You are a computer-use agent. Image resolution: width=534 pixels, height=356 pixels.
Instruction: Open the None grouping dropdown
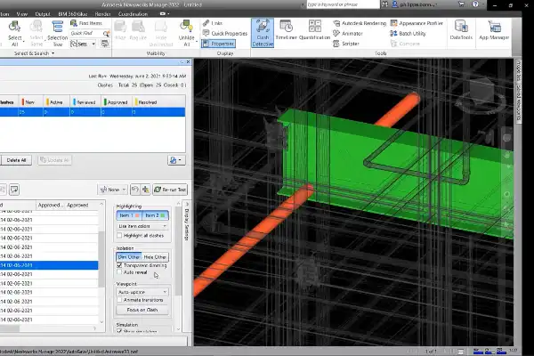click(x=112, y=189)
